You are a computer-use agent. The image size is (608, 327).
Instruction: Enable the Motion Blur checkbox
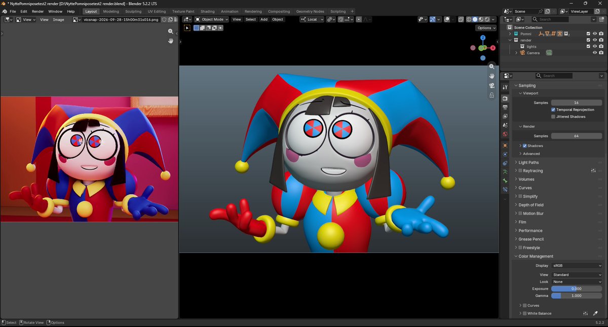coord(520,213)
